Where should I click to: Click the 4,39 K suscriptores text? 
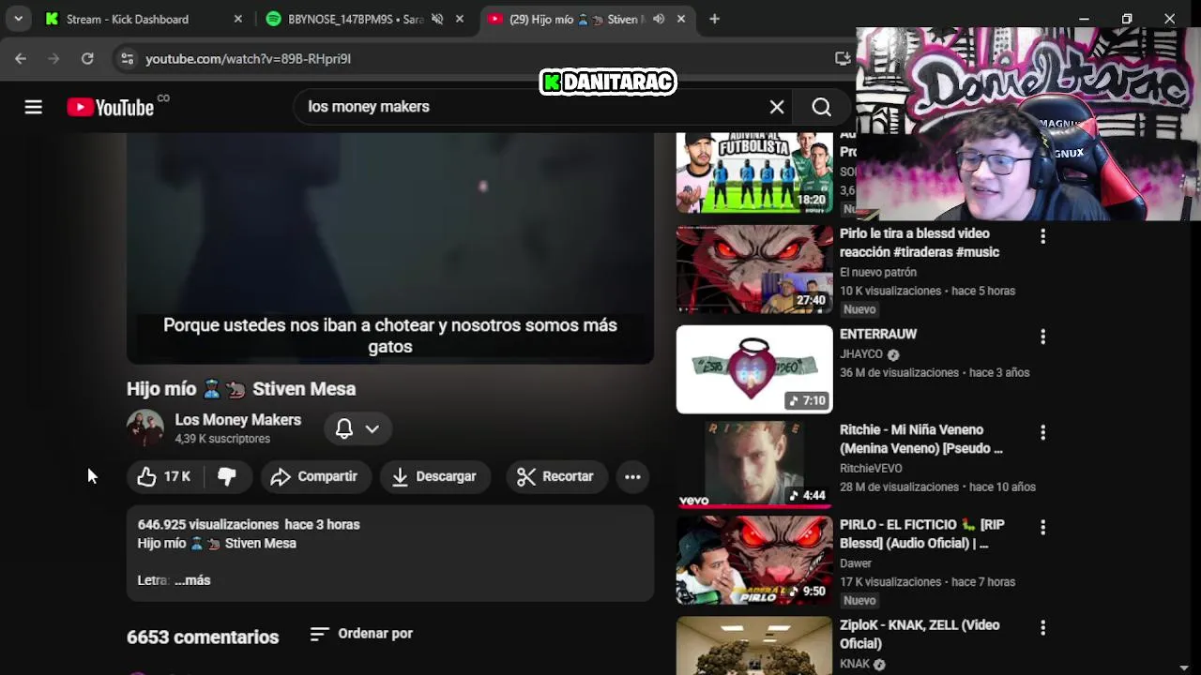click(x=222, y=439)
